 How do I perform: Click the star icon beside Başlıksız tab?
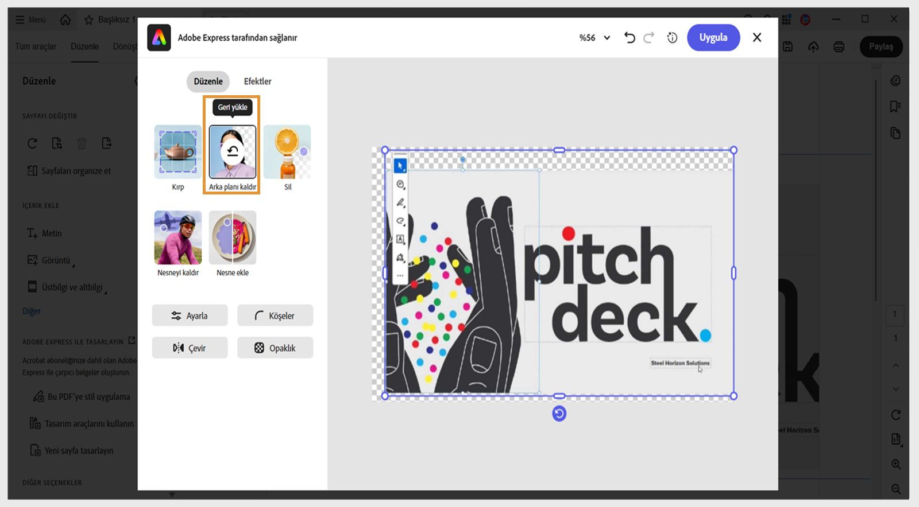click(x=88, y=19)
